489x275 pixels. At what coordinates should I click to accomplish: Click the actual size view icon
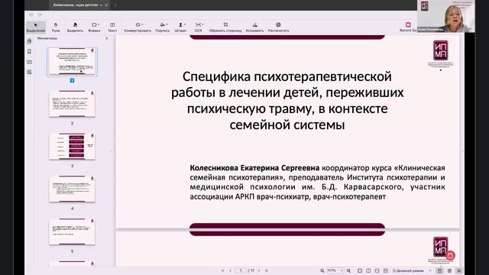pos(377,270)
